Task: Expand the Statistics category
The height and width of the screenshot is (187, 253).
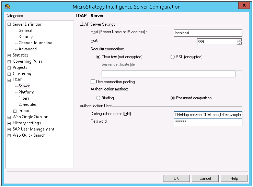Action: click(x=9, y=55)
